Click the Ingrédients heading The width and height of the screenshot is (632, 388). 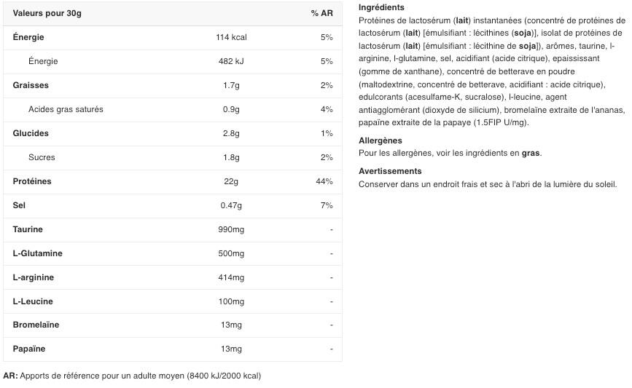381,7
